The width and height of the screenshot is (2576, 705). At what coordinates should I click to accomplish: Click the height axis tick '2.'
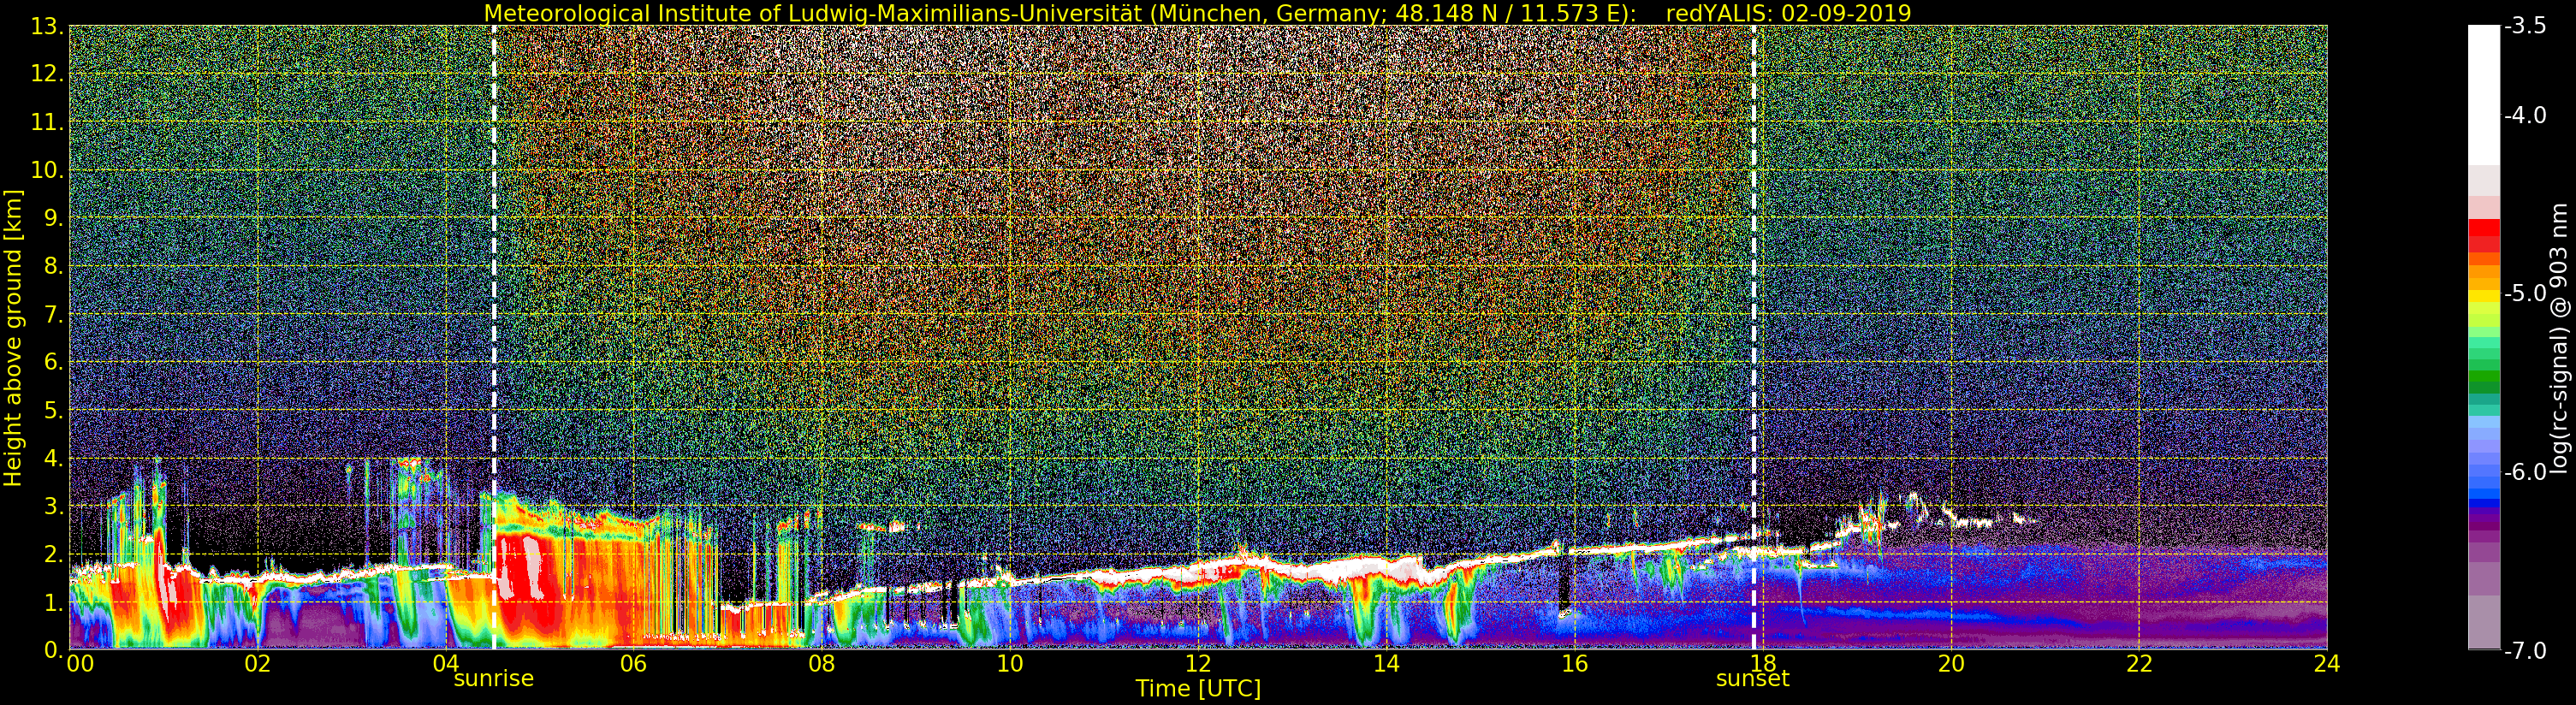tap(53, 554)
